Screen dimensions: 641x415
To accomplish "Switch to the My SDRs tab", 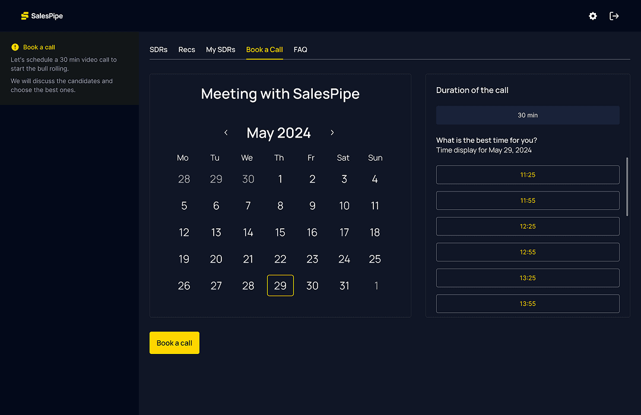I will coord(220,50).
